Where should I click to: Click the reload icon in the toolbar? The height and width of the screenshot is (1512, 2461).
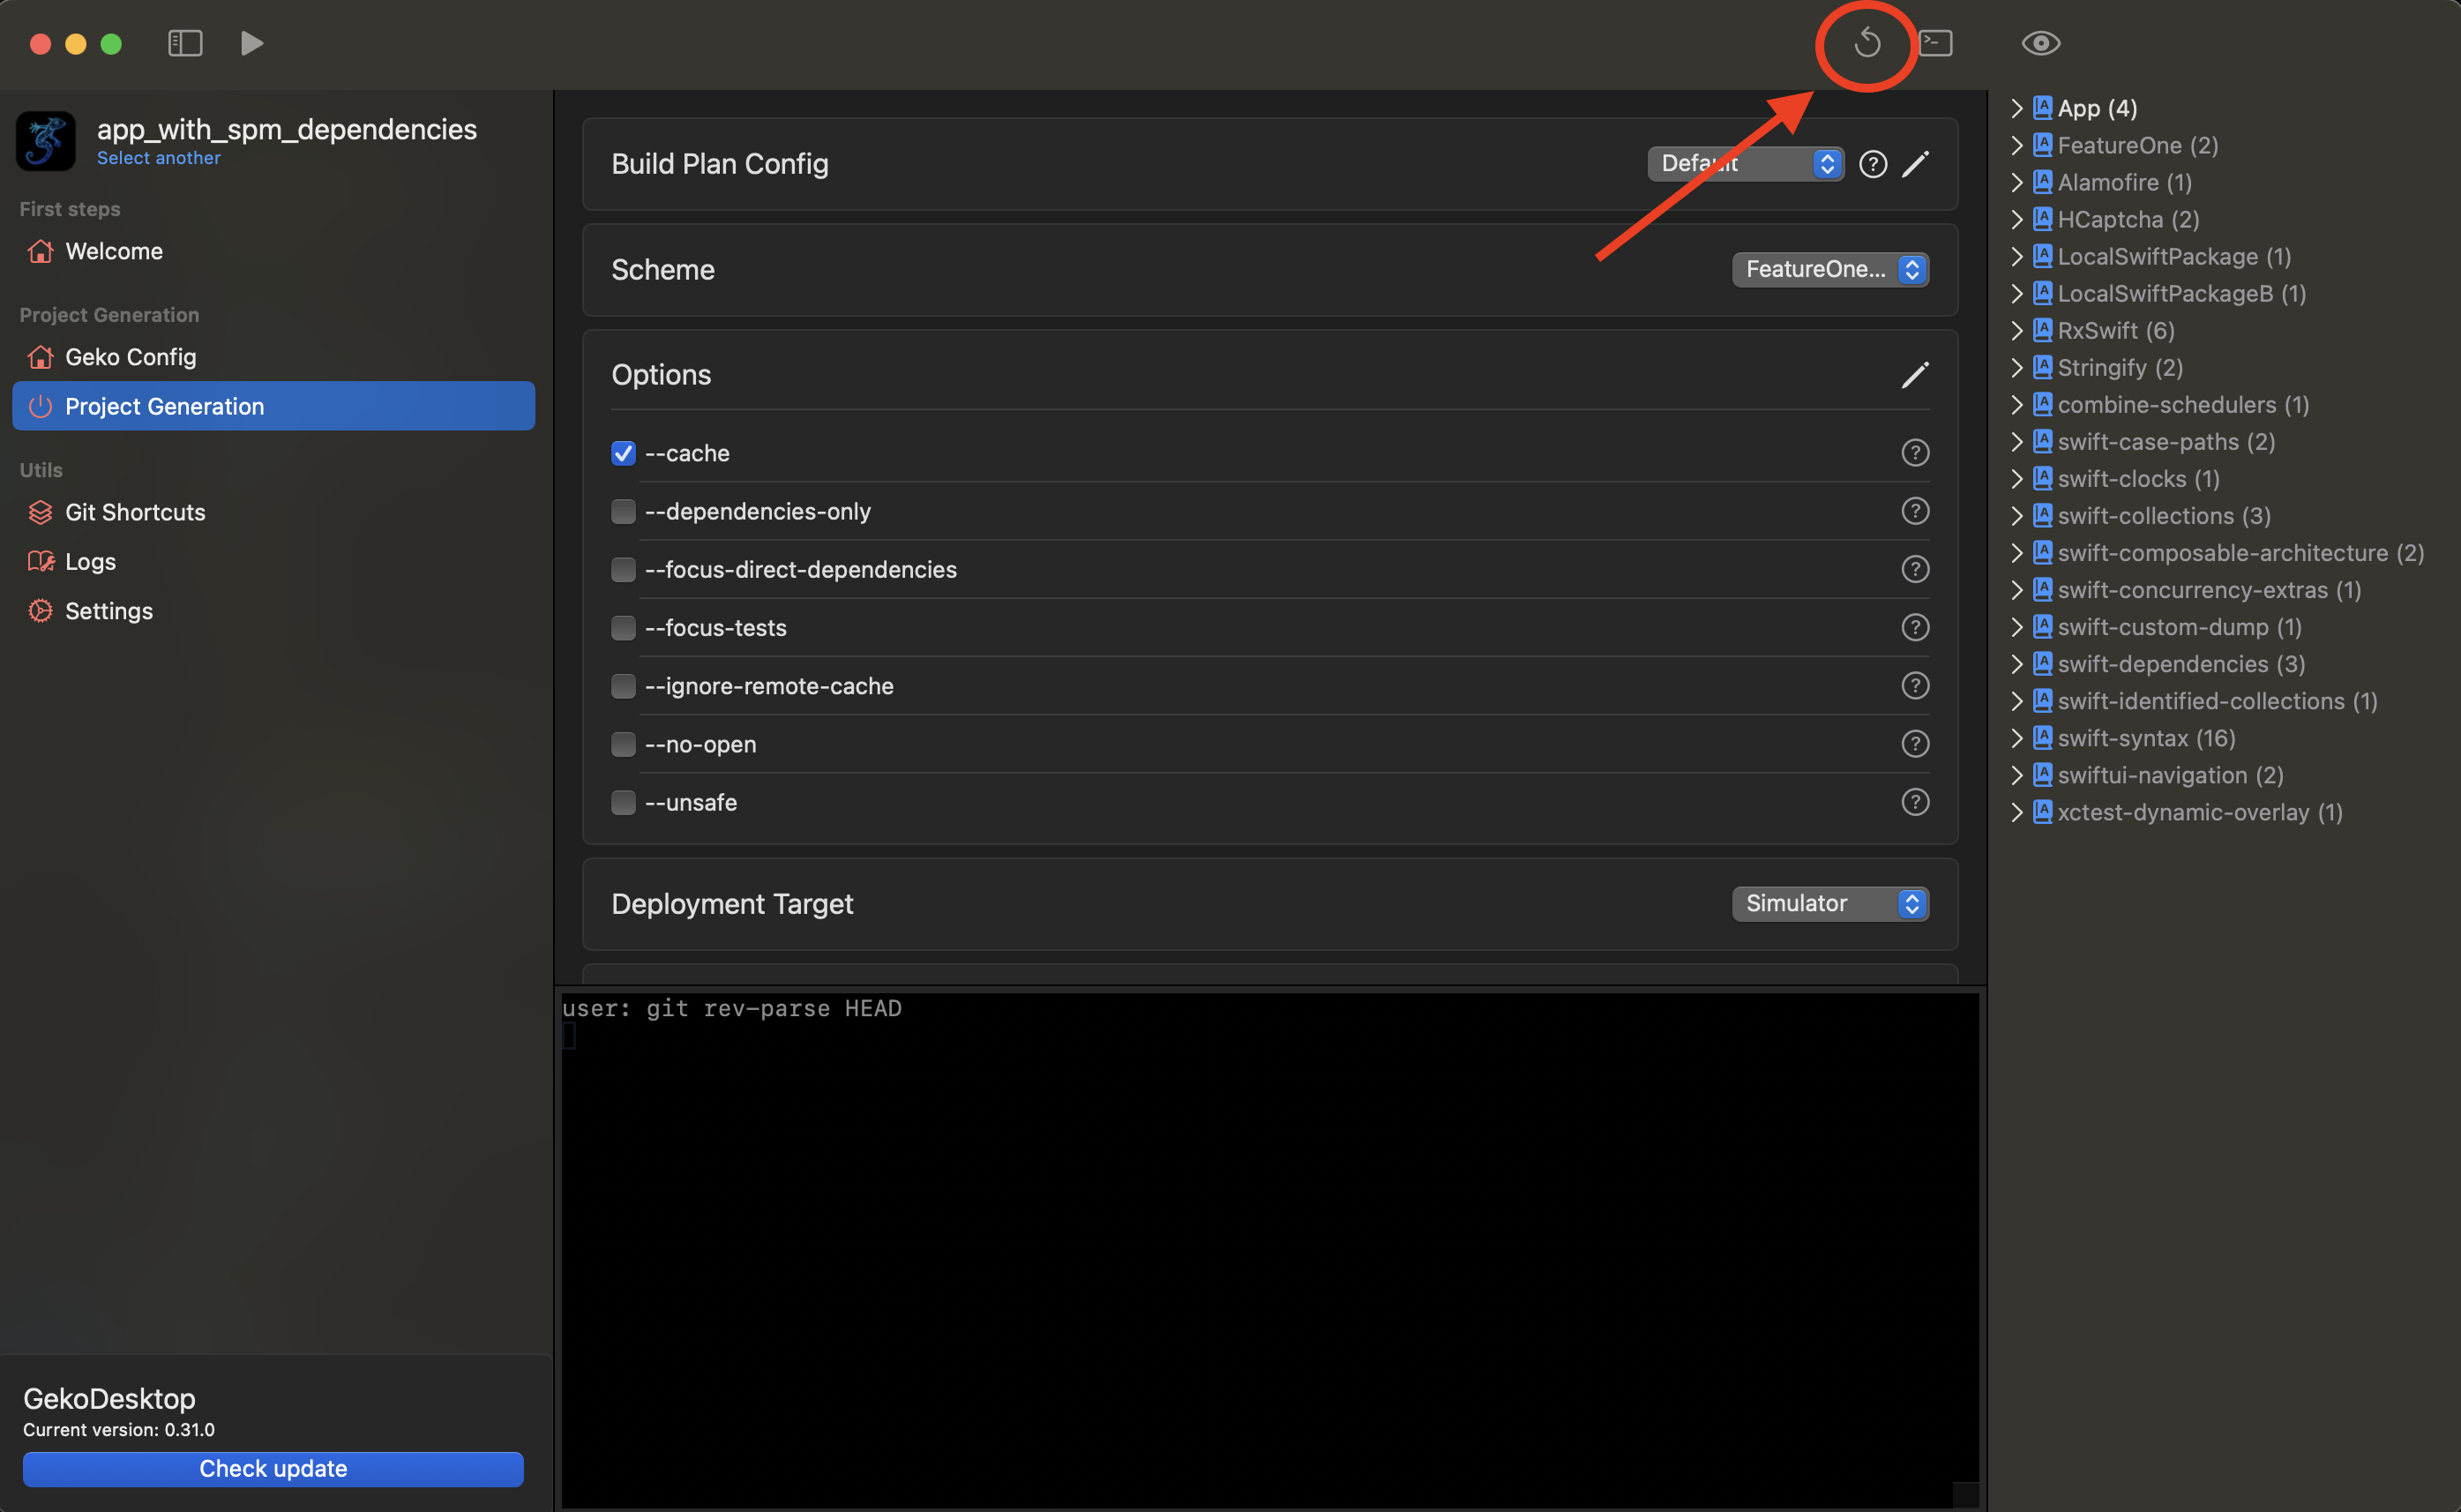tap(1866, 43)
